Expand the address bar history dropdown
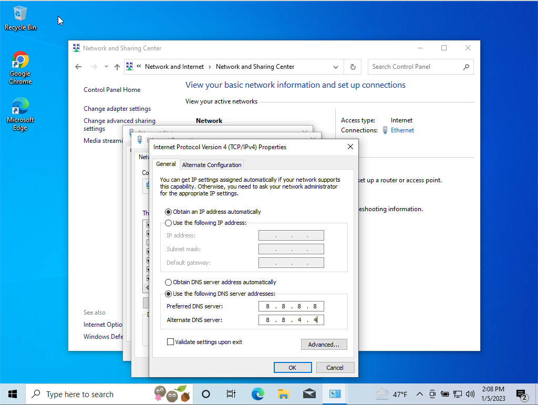The image size is (538, 405). click(336, 67)
